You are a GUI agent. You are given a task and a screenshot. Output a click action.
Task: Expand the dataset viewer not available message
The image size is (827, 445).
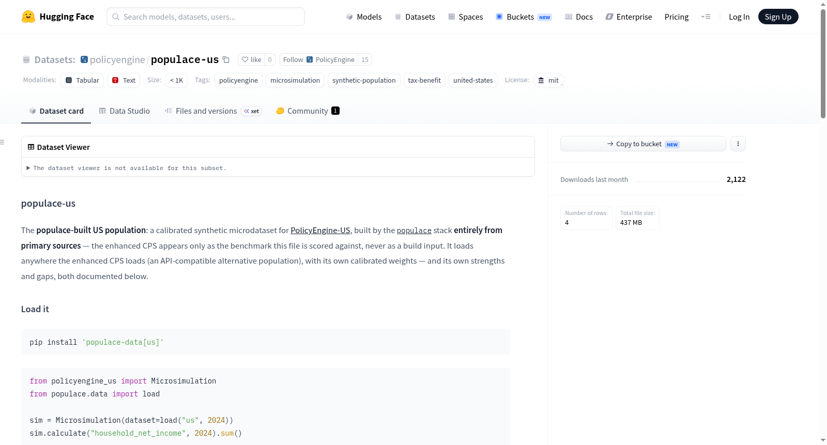coord(127,168)
